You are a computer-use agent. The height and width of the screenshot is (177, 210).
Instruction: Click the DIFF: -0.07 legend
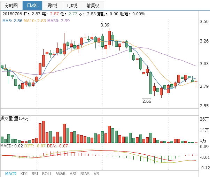[35, 146]
